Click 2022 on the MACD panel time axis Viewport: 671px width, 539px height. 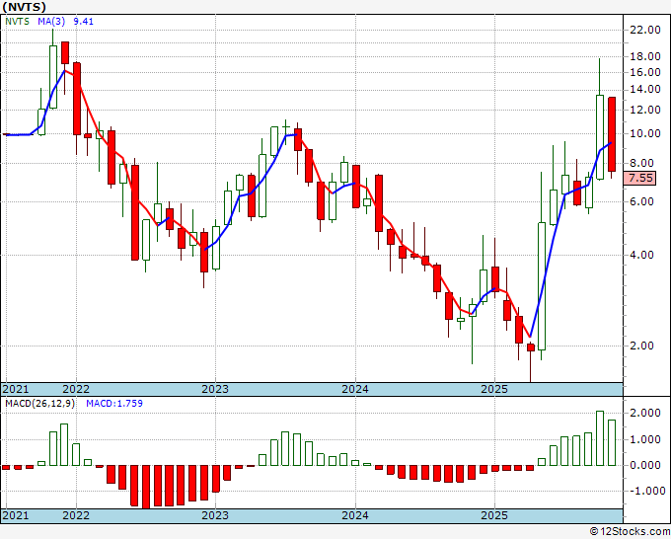(76, 515)
